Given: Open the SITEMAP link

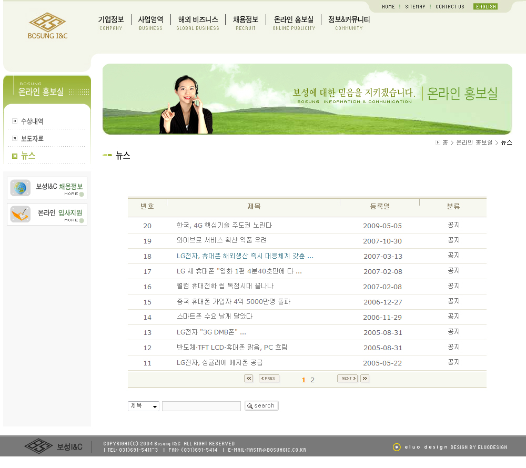Looking at the screenshot, I should point(415,7).
